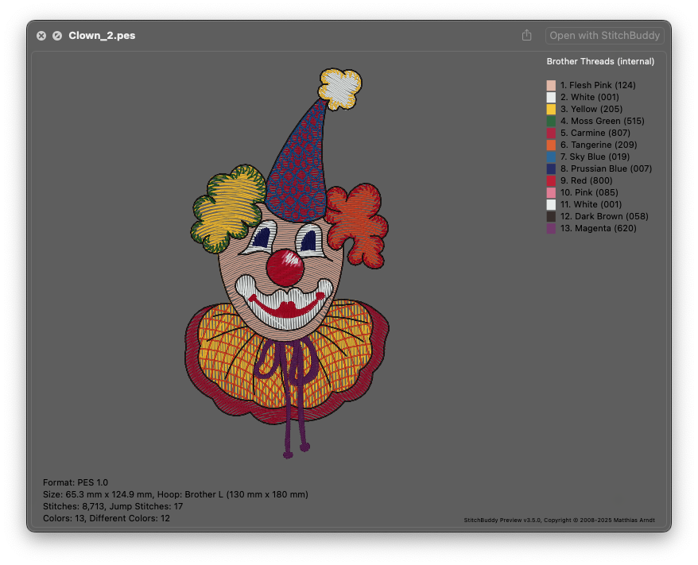Select the Sky Blue (019) swatch
Image resolution: width=698 pixels, height=565 pixels.
(x=551, y=157)
